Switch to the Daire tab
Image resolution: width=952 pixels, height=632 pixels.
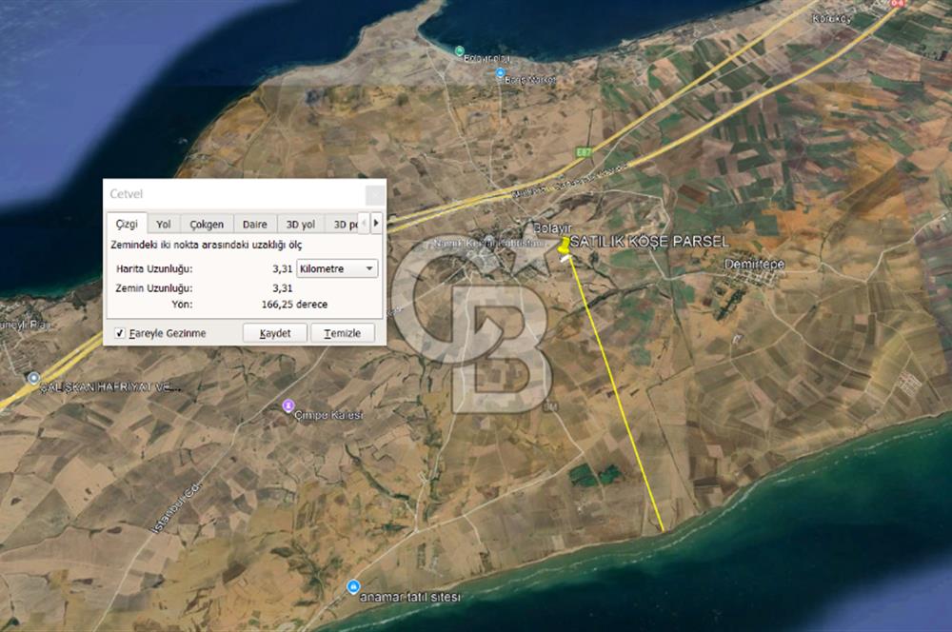coord(255,224)
